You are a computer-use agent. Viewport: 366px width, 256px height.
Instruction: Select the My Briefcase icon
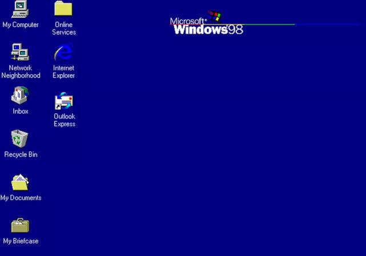tap(20, 225)
